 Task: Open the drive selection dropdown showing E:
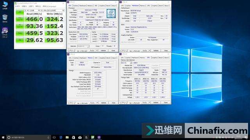tap(53, 10)
